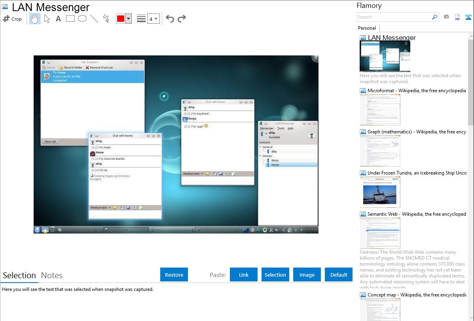Open the Microformat Wikipedia snapshot thumbnail
The image size is (474, 321).
pos(380,110)
